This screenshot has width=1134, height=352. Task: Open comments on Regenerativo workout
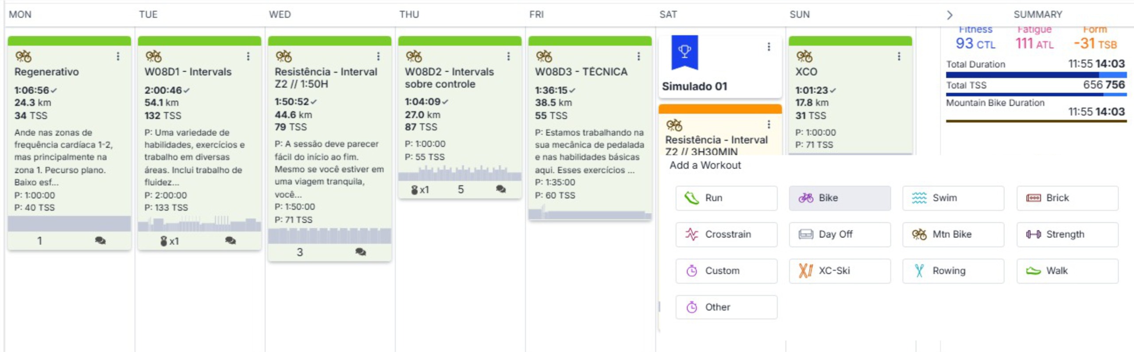click(x=100, y=240)
